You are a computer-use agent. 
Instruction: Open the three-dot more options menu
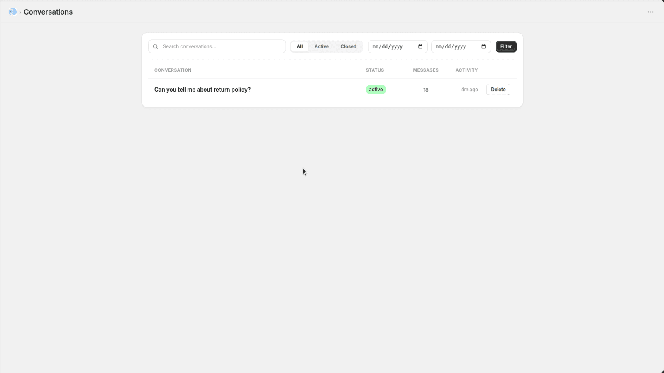[x=650, y=12]
